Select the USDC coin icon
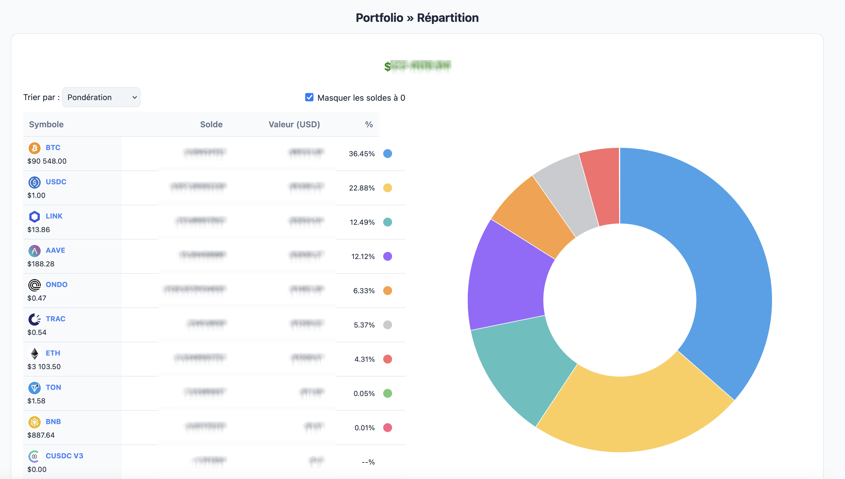 (35, 182)
